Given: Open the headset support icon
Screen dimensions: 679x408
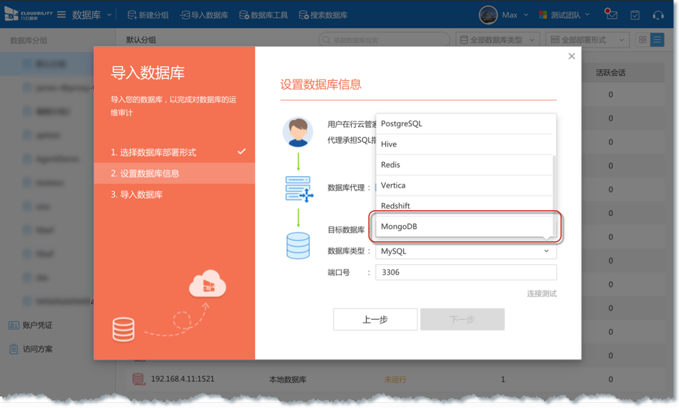Looking at the screenshot, I should pos(658,15).
